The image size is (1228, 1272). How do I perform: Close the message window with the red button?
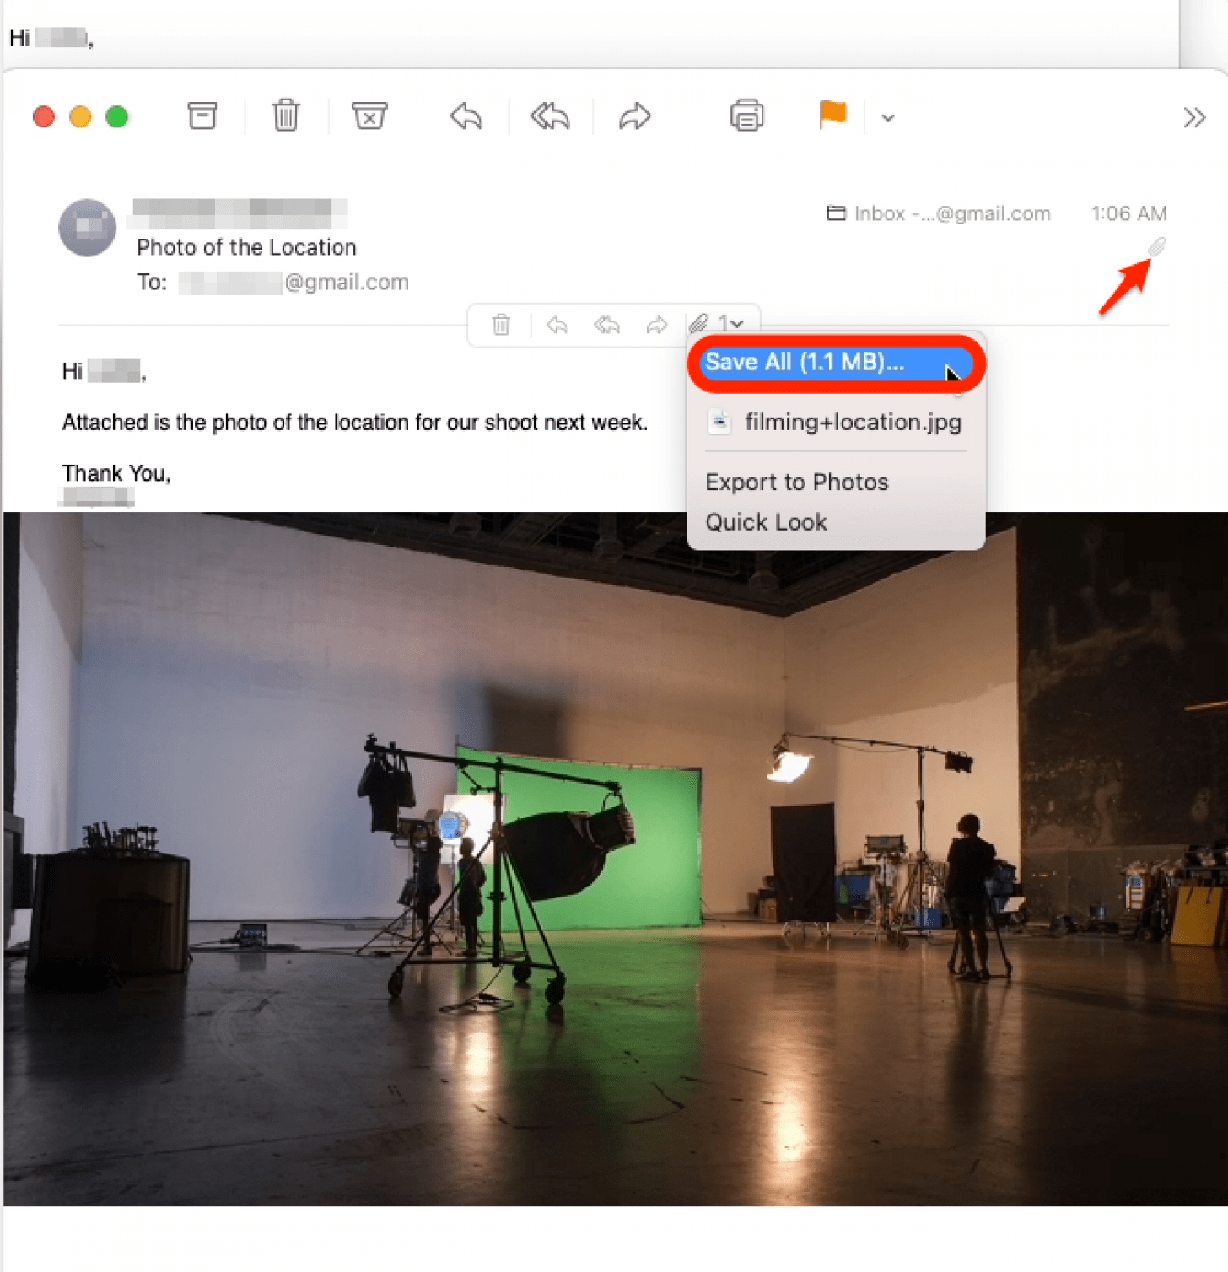(44, 116)
